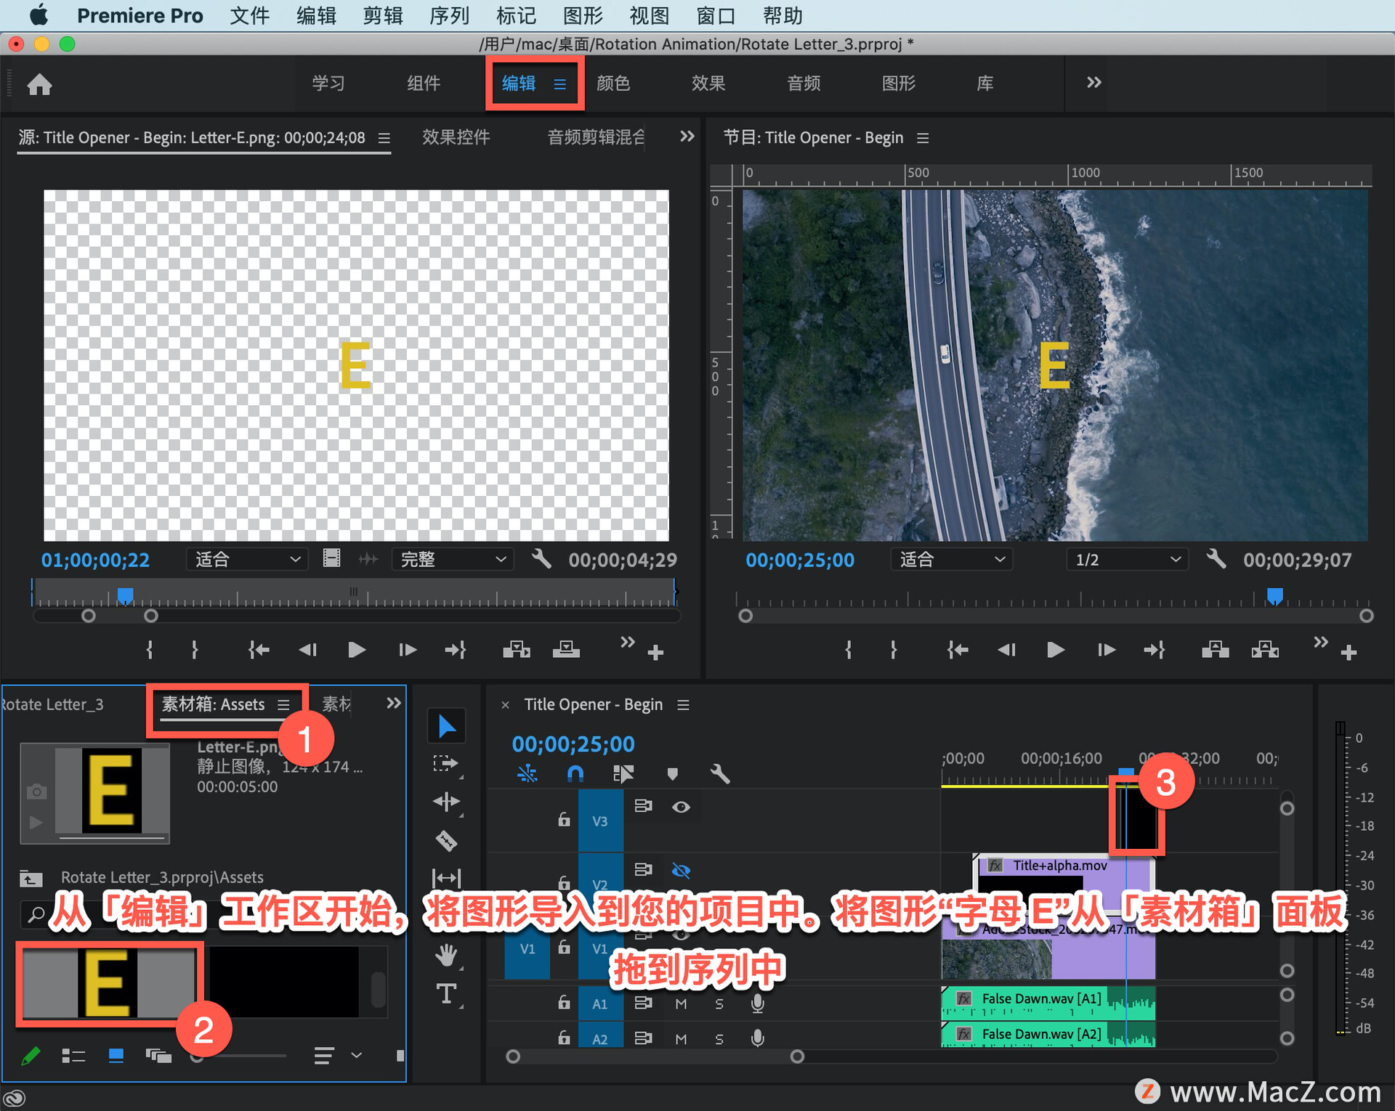Mute the A1 audio track
This screenshot has height=1111, width=1395.
pos(681,1004)
